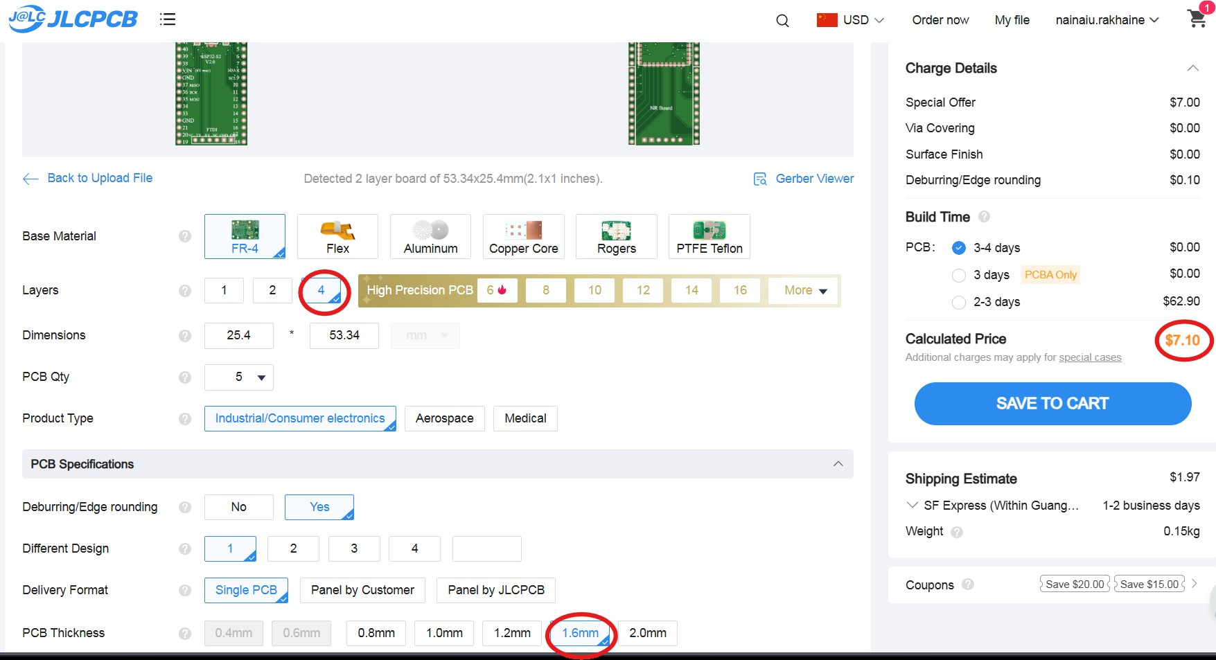This screenshot has width=1216, height=660.
Task: Click the help icon beside Base Material
Action: pos(185,236)
